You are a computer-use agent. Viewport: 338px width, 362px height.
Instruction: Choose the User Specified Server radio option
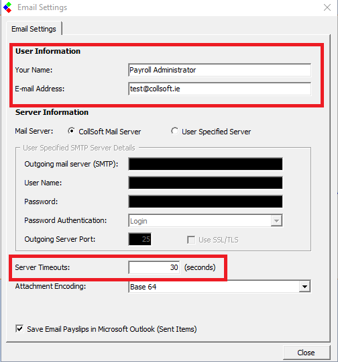click(x=174, y=131)
